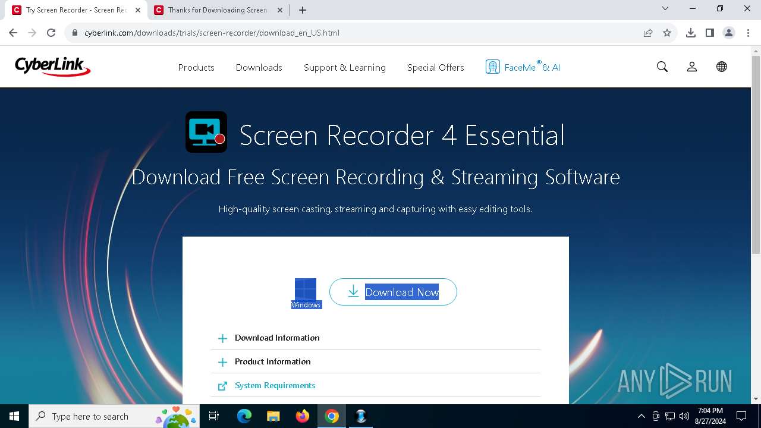This screenshot has width=761, height=428.
Task: Click the share page icon in address bar
Action: click(x=648, y=33)
